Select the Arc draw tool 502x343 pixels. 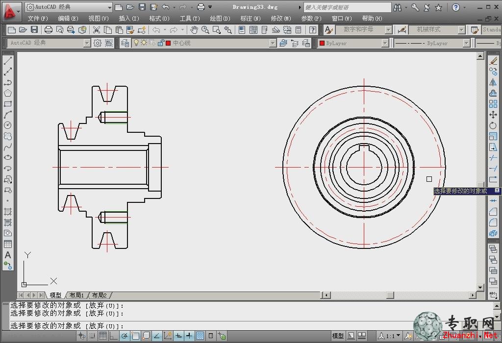click(x=8, y=115)
